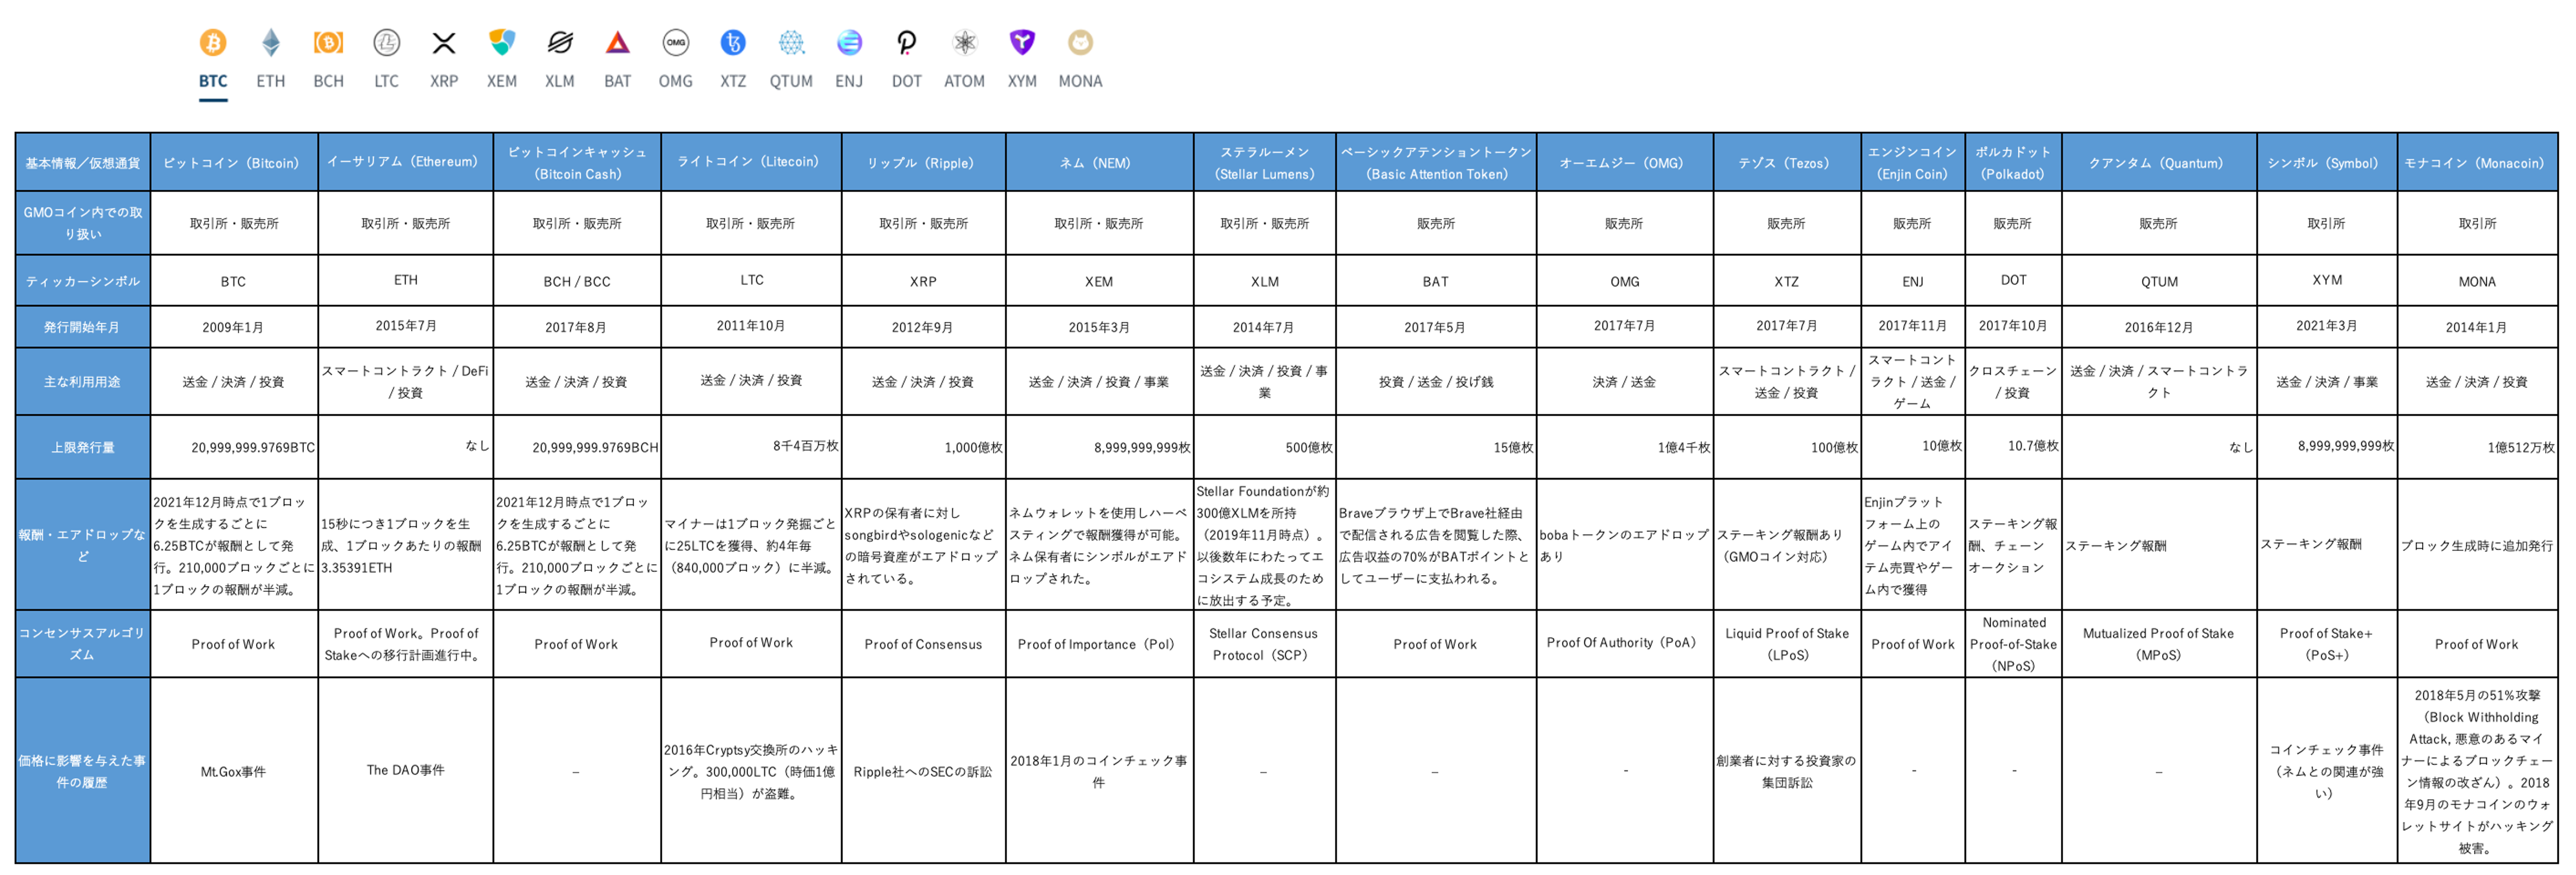Switch to the ETH tab label
2576x875 pixels.
point(271,81)
